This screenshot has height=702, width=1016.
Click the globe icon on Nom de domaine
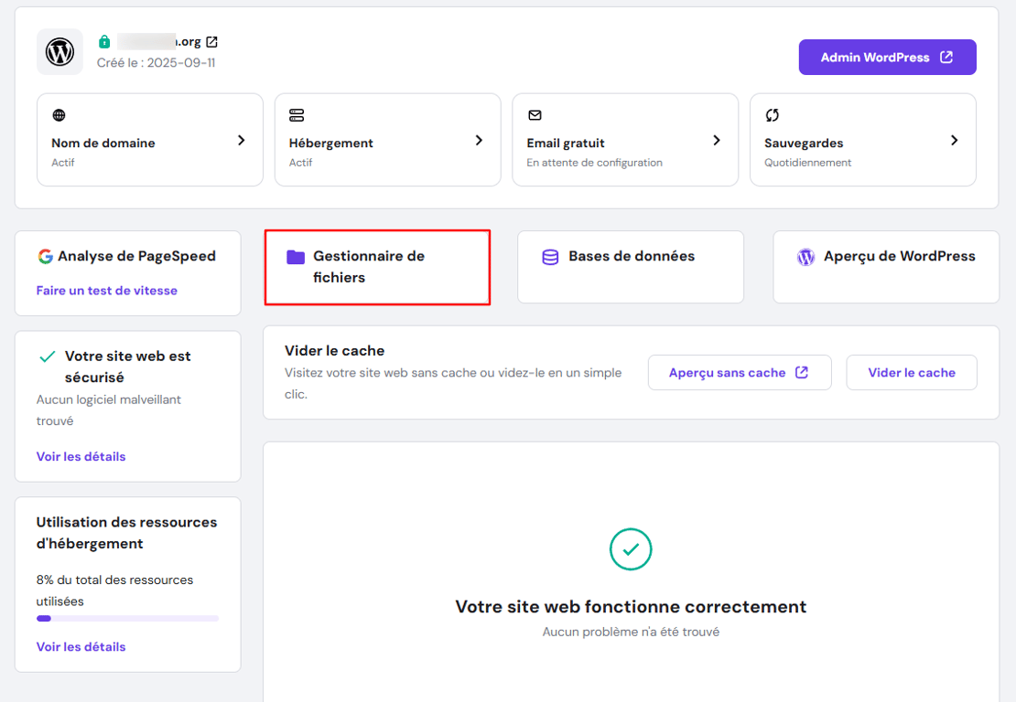59,115
